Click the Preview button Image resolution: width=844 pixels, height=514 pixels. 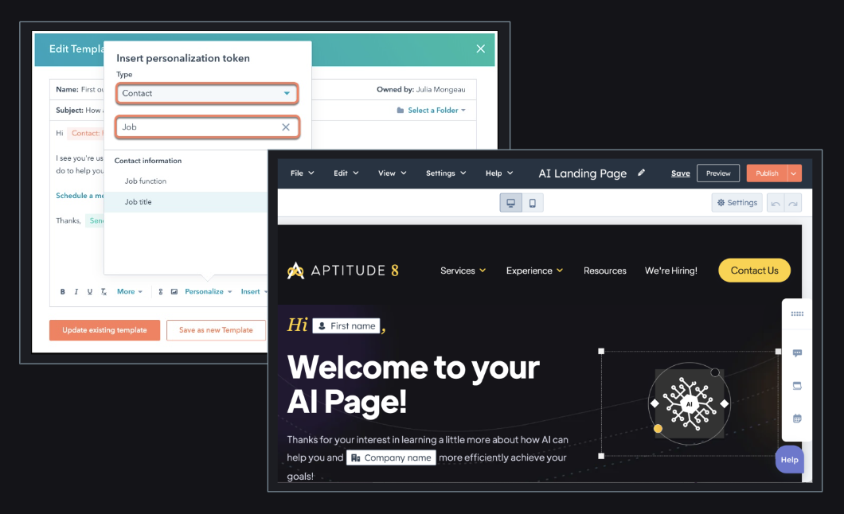click(718, 173)
